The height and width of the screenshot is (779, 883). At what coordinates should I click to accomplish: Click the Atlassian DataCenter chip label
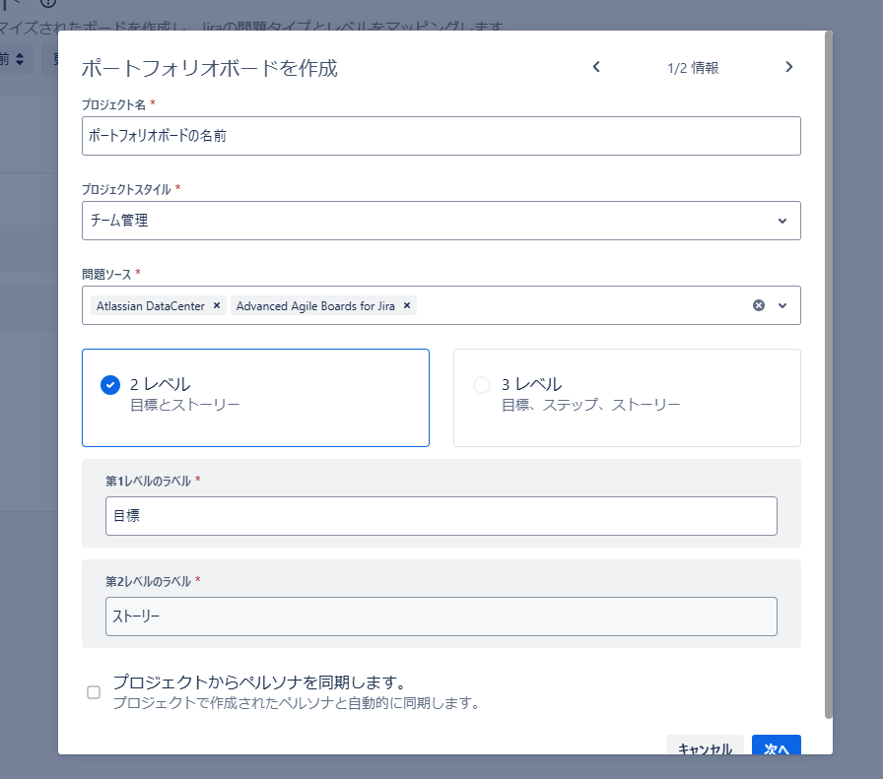[x=151, y=306]
